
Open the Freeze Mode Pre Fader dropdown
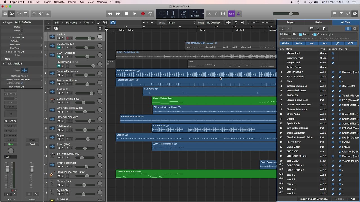[x=31, y=79]
